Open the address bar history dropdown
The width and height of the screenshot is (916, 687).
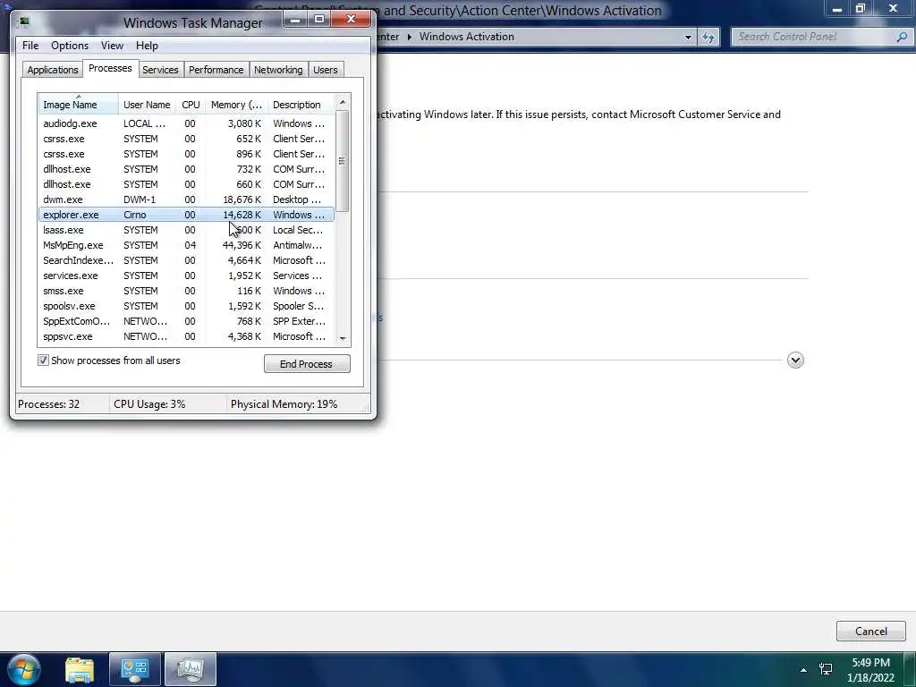pos(688,37)
